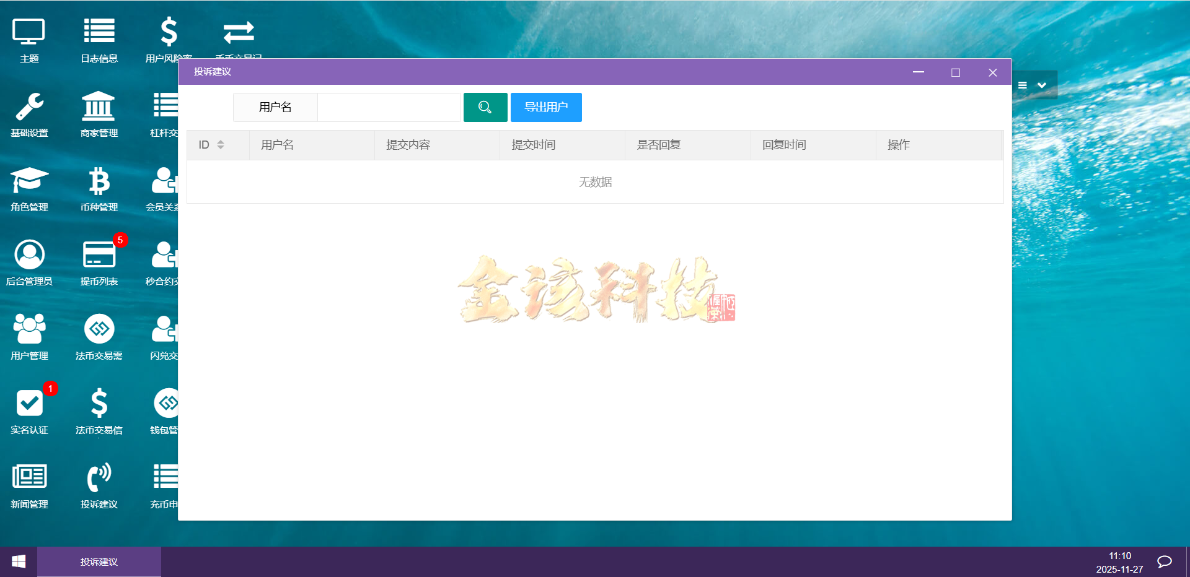The width and height of the screenshot is (1190, 577).
Task: Click the chat bubble in system tray
Action: (x=1164, y=562)
